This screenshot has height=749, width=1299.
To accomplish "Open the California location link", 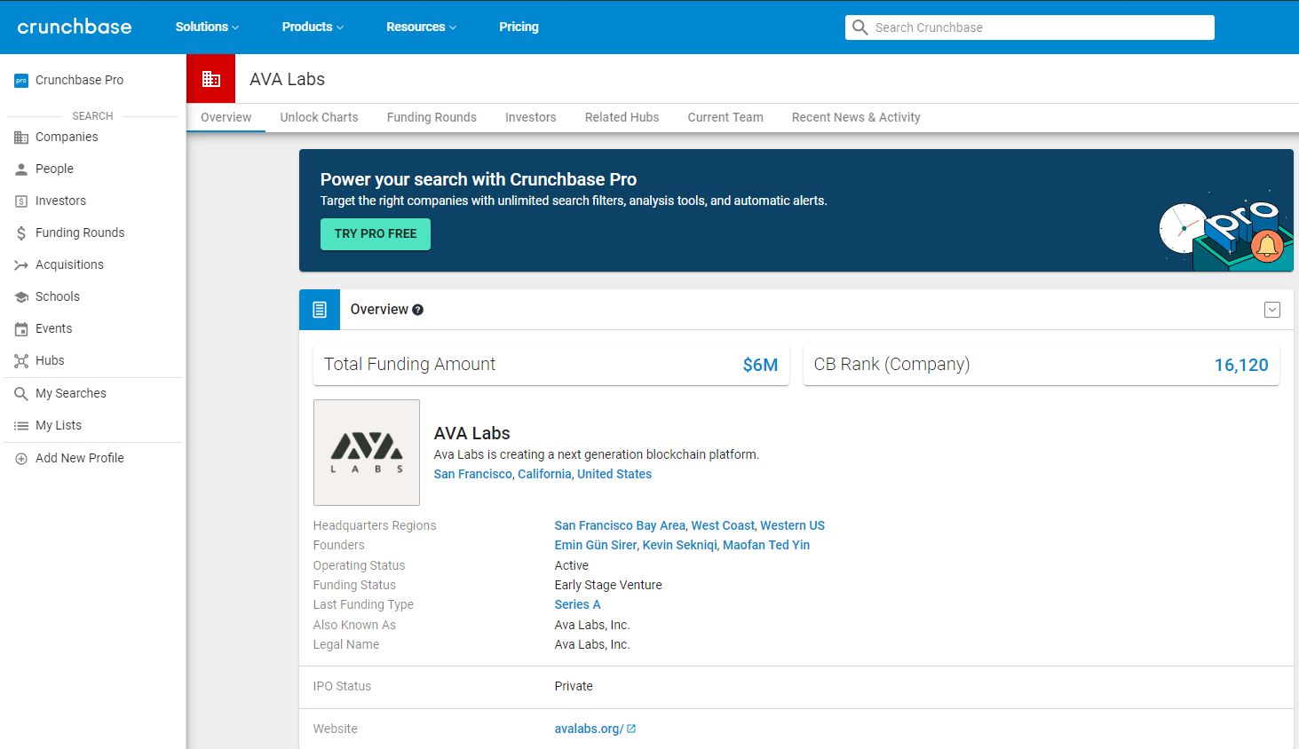I will click(x=544, y=474).
